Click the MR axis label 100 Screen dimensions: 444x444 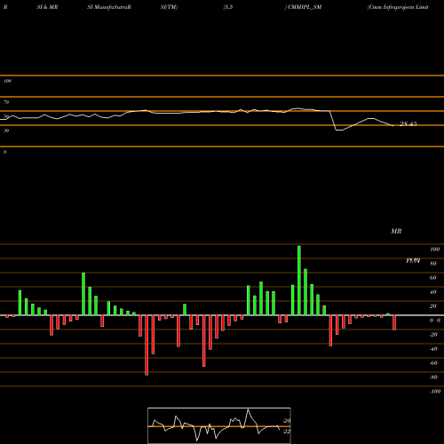click(434, 250)
